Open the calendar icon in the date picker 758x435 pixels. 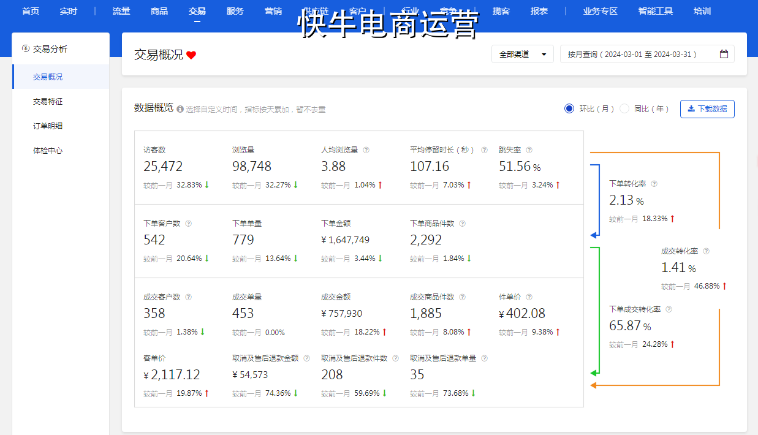[x=724, y=54]
